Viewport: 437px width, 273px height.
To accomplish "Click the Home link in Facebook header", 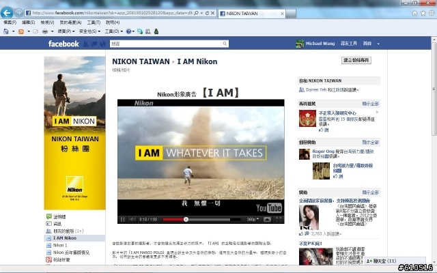I will coord(367,44).
